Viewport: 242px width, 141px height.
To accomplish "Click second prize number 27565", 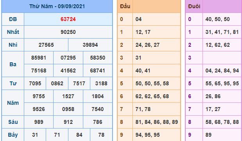I will pos(46,45).
